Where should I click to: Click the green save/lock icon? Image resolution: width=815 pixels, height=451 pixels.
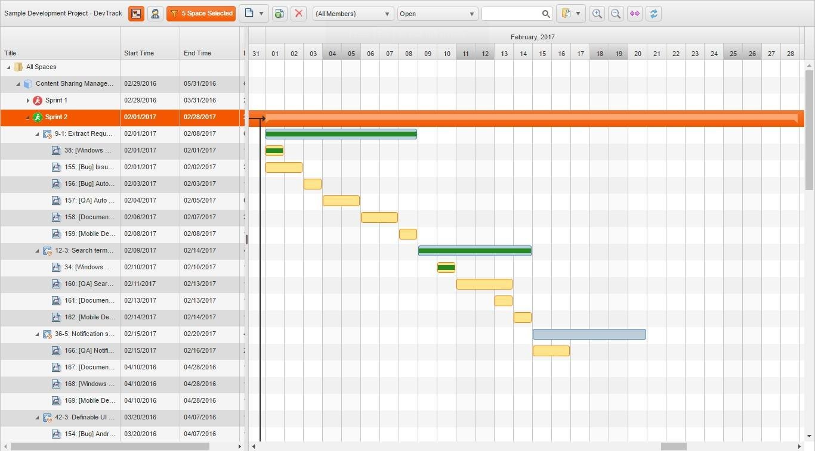coord(279,14)
